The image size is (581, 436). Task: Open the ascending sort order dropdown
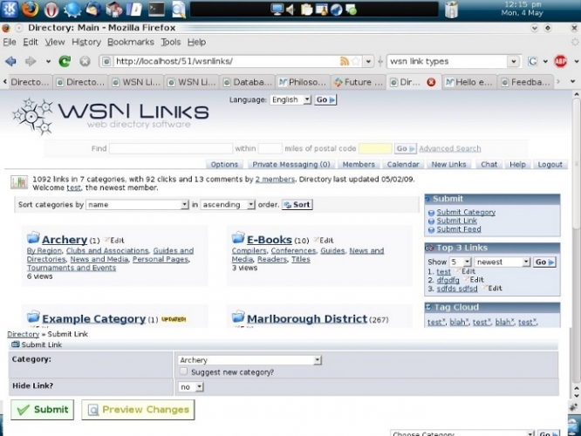pos(228,205)
